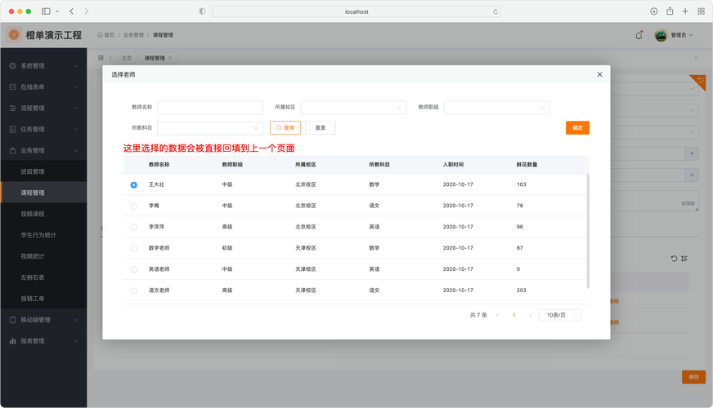Close the 选择老师 dialog
Screen dimensions: 713x408
click(599, 74)
